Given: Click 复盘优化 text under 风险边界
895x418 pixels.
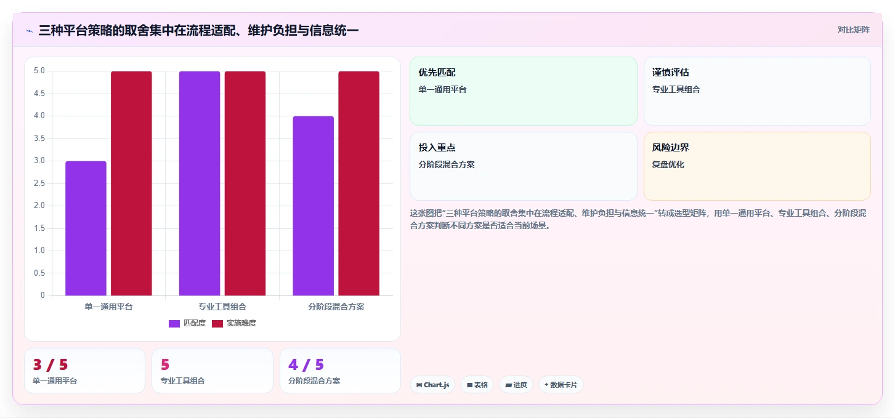Looking at the screenshot, I should tap(668, 164).
